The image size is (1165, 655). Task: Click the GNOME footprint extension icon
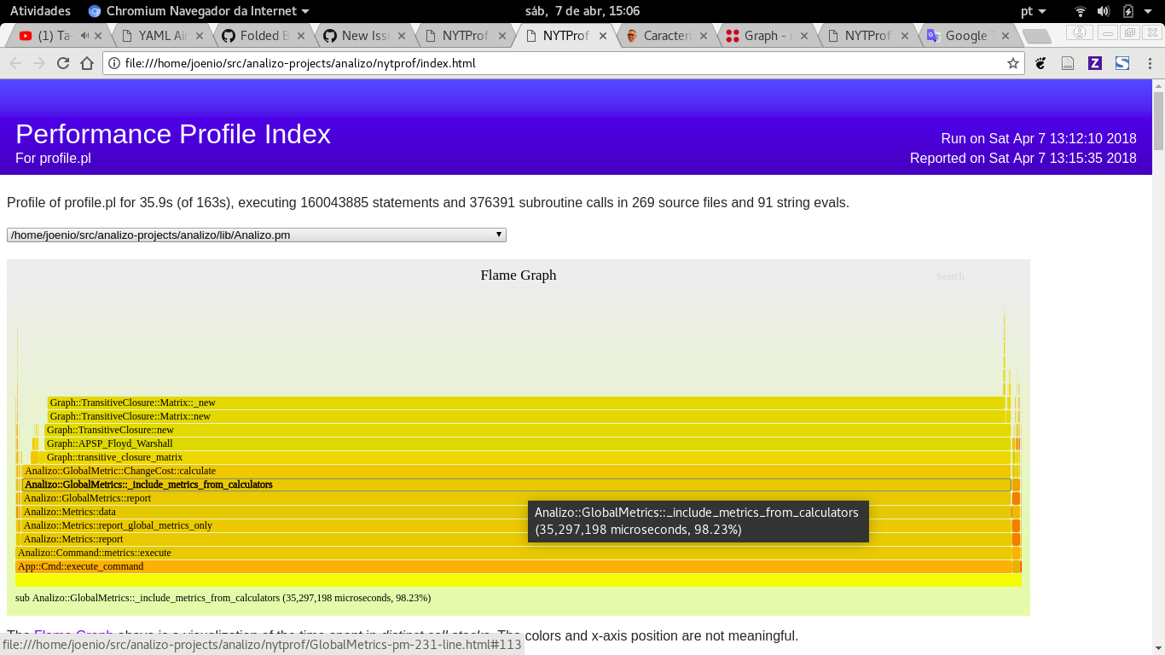coord(1043,63)
